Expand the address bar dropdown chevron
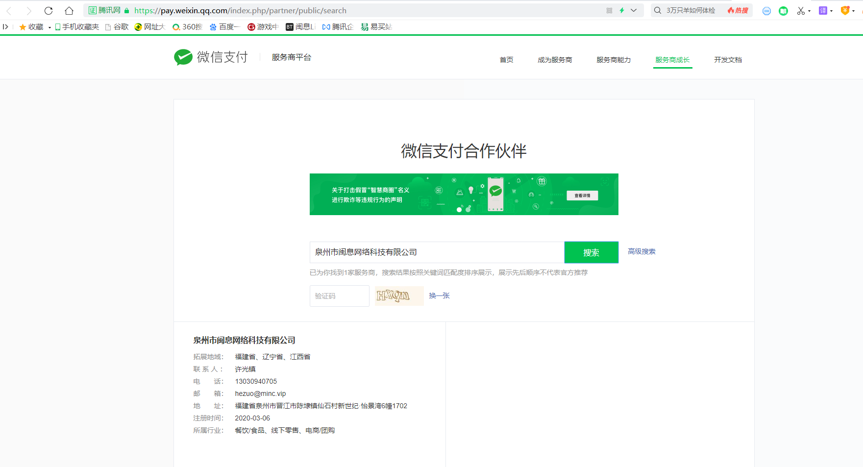The width and height of the screenshot is (863, 467). click(634, 10)
